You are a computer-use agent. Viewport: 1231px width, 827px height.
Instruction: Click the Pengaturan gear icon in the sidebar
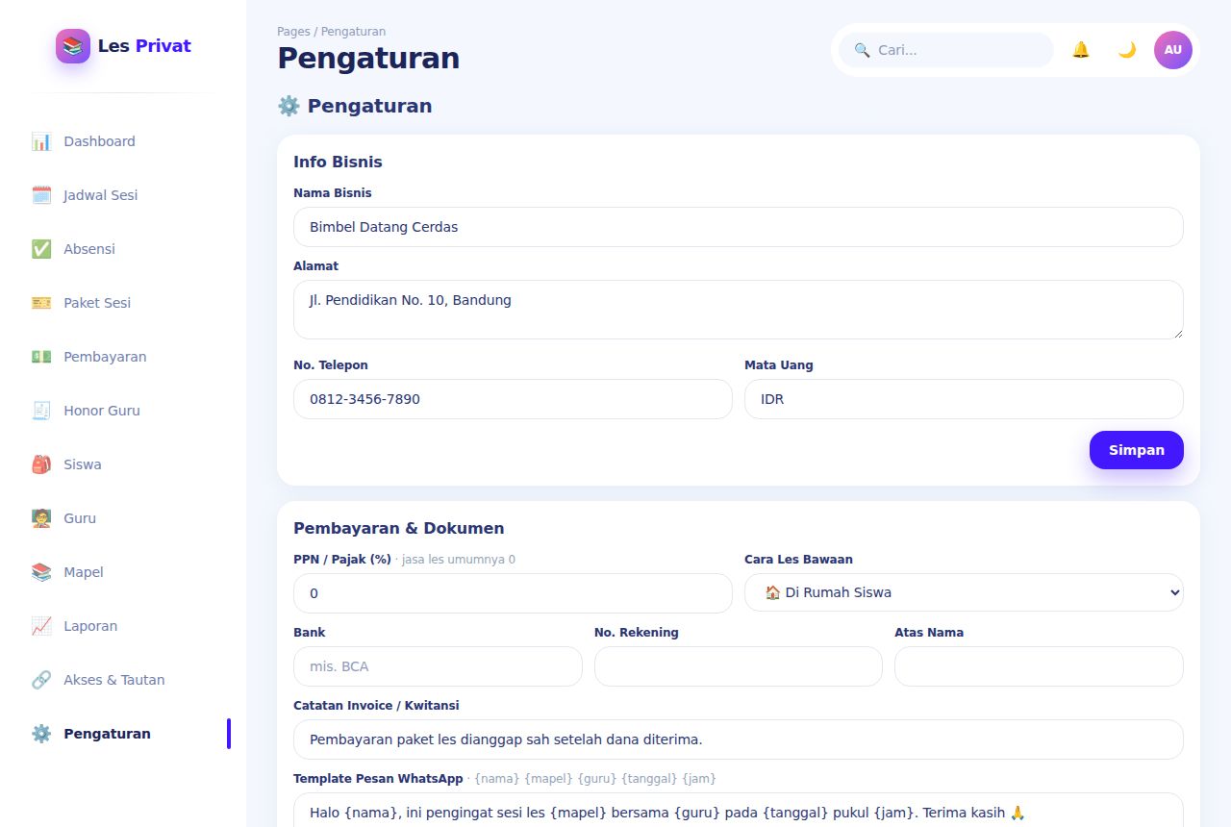click(x=41, y=734)
